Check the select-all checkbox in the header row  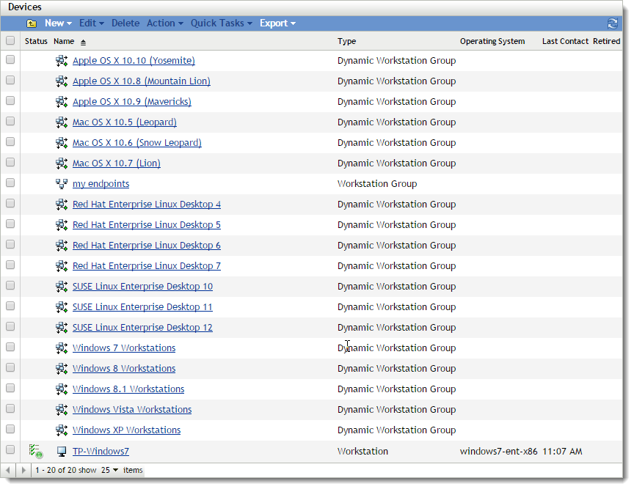point(10,40)
